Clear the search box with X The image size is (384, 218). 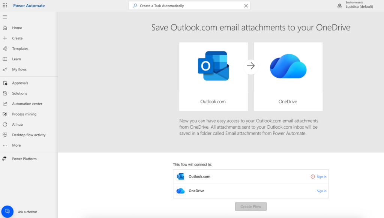coord(246,6)
